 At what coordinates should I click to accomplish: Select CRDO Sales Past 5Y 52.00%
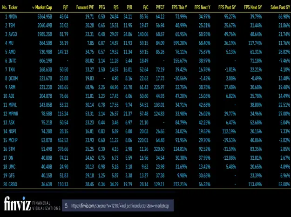coord(284,184)
